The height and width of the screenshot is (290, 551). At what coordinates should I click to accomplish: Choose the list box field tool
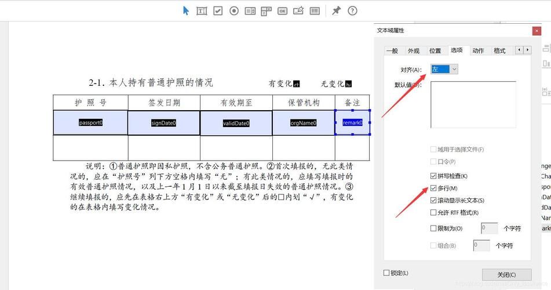250,11
